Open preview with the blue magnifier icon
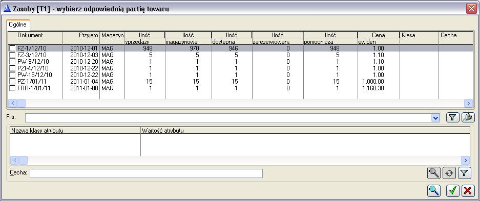 pos(434,191)
